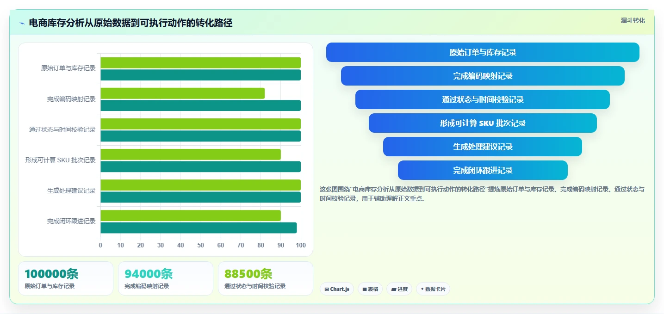The width and height of the screenshot is (664, 314).
Task: Click the teal bar for 生成处理建议记录
Action: [200, 197]
